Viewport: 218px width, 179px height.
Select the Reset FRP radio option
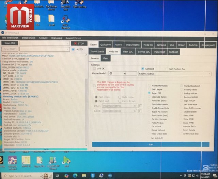pos(149,93)
